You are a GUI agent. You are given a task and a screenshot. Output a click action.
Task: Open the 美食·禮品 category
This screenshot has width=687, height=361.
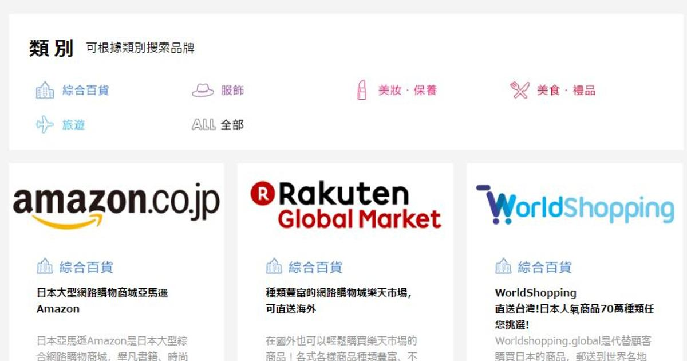[566, 91]
